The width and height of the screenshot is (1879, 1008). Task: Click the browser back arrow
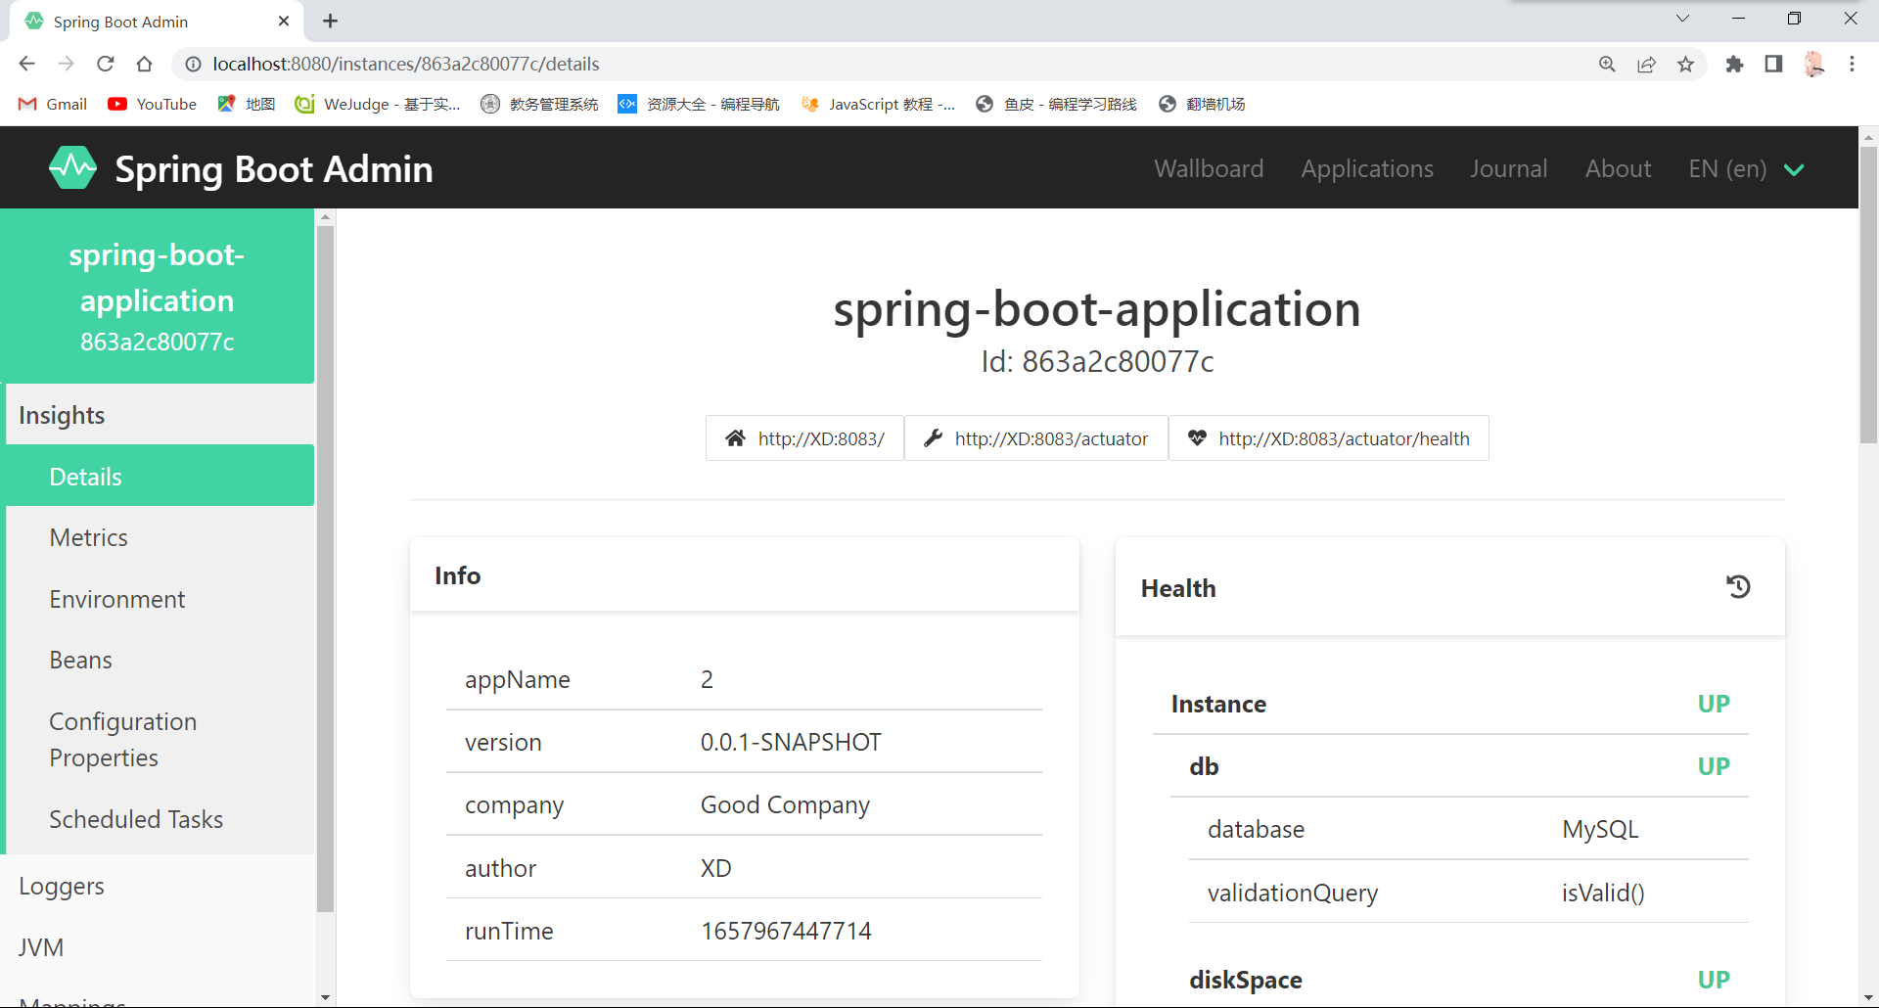tap(26, 64)
